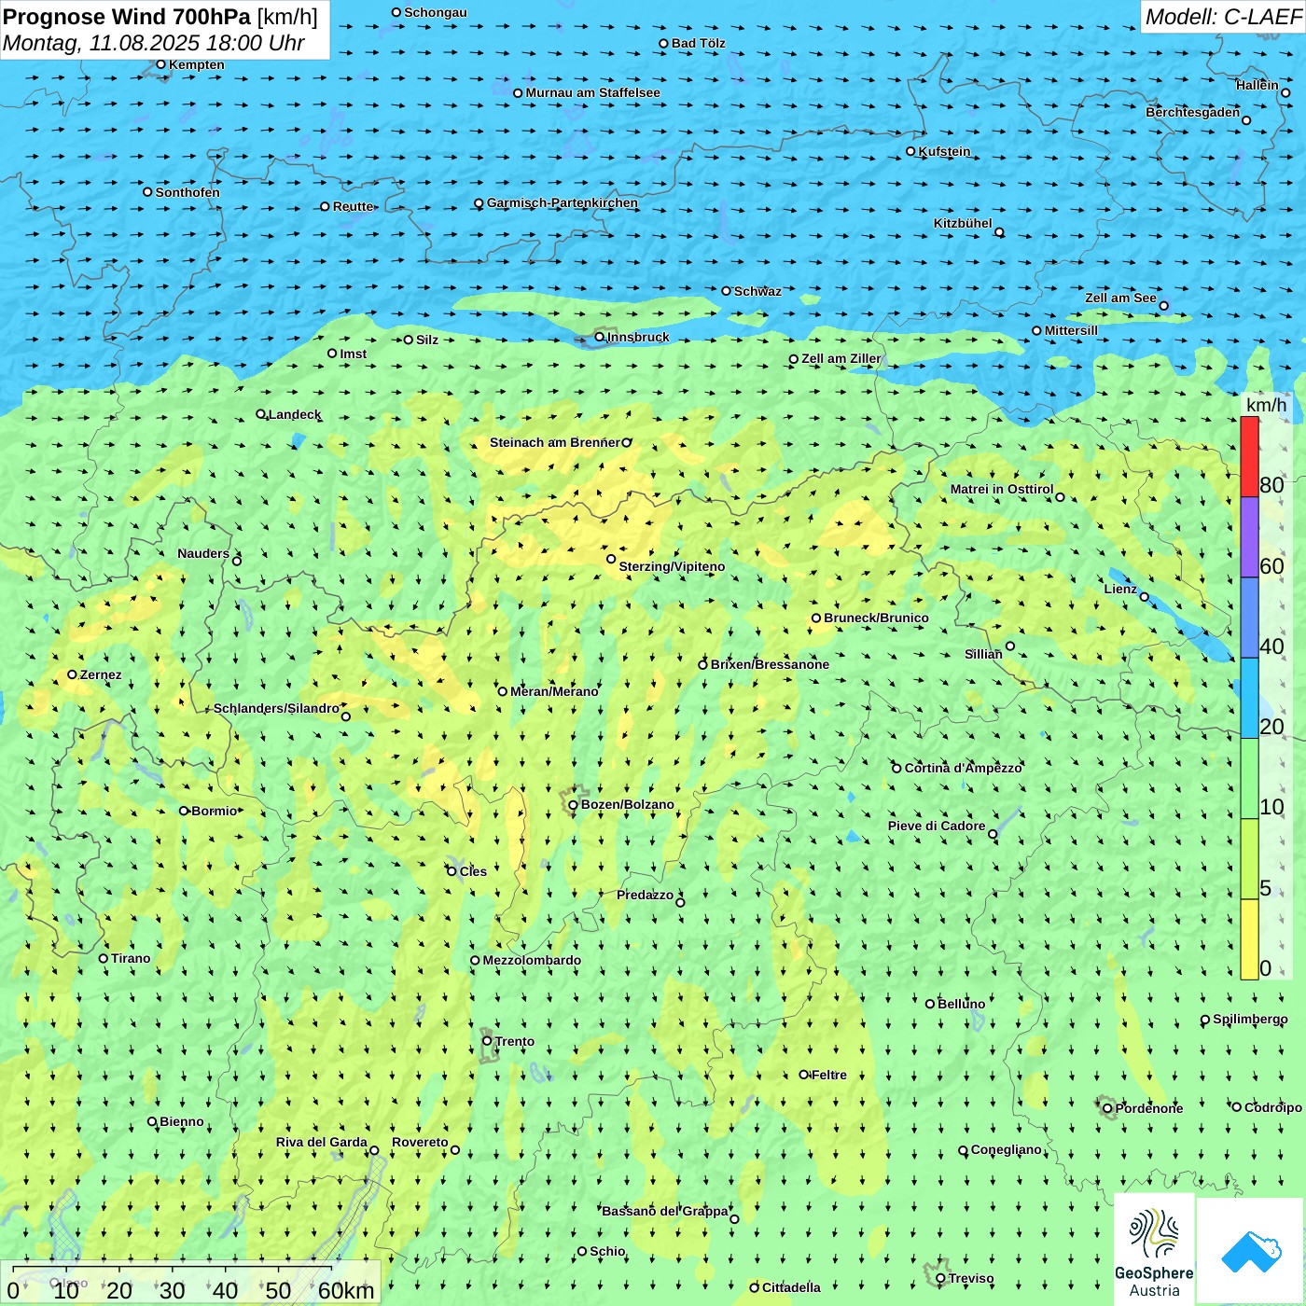The width and height of the screenshot is (1306, 1306).
Task: Click the red 80 km/h legend color
Action: (1249, 456)
